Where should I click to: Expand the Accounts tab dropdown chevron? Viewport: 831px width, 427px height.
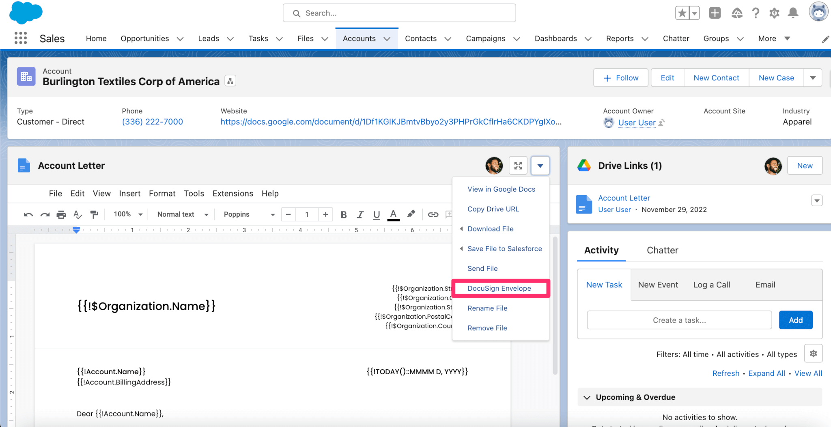(x=387, y=39)
